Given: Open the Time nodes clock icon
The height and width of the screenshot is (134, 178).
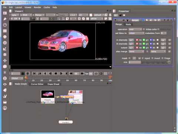Looking at the screenshot, I should [x=5, y=25].
